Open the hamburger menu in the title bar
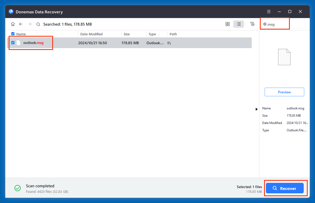Image resolution: width=315 pixels, height=203 pixels. 269,12
